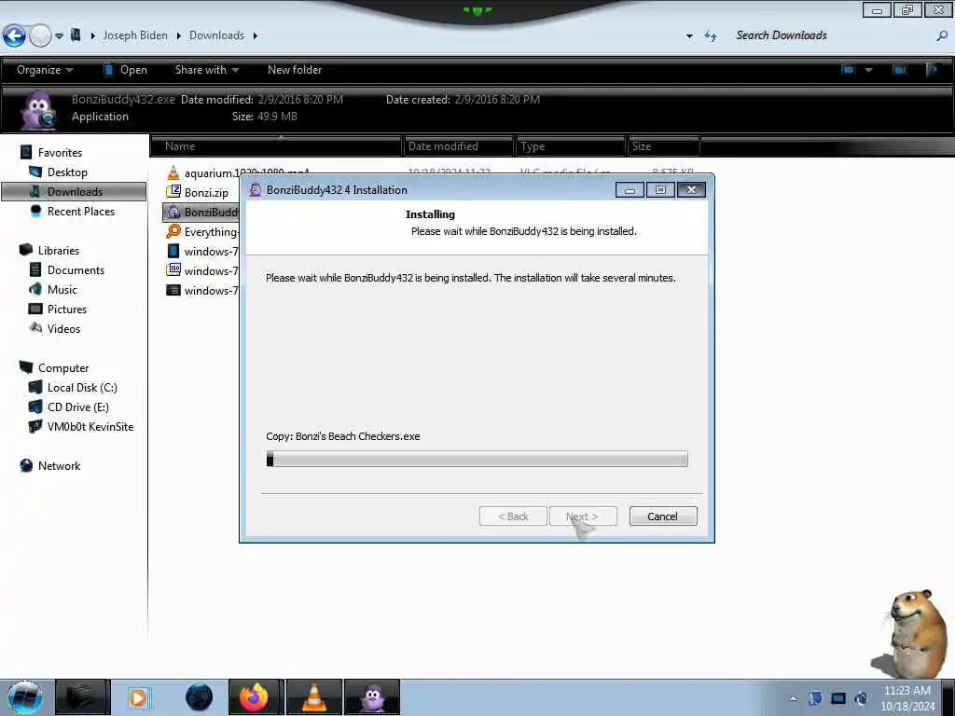Sort files by Date modified column

tap(459, 146)
